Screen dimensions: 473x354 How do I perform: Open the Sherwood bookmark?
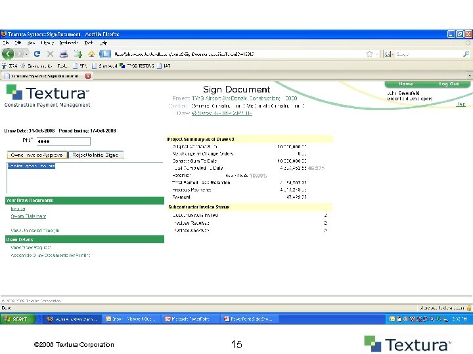[x=104, y=66]
